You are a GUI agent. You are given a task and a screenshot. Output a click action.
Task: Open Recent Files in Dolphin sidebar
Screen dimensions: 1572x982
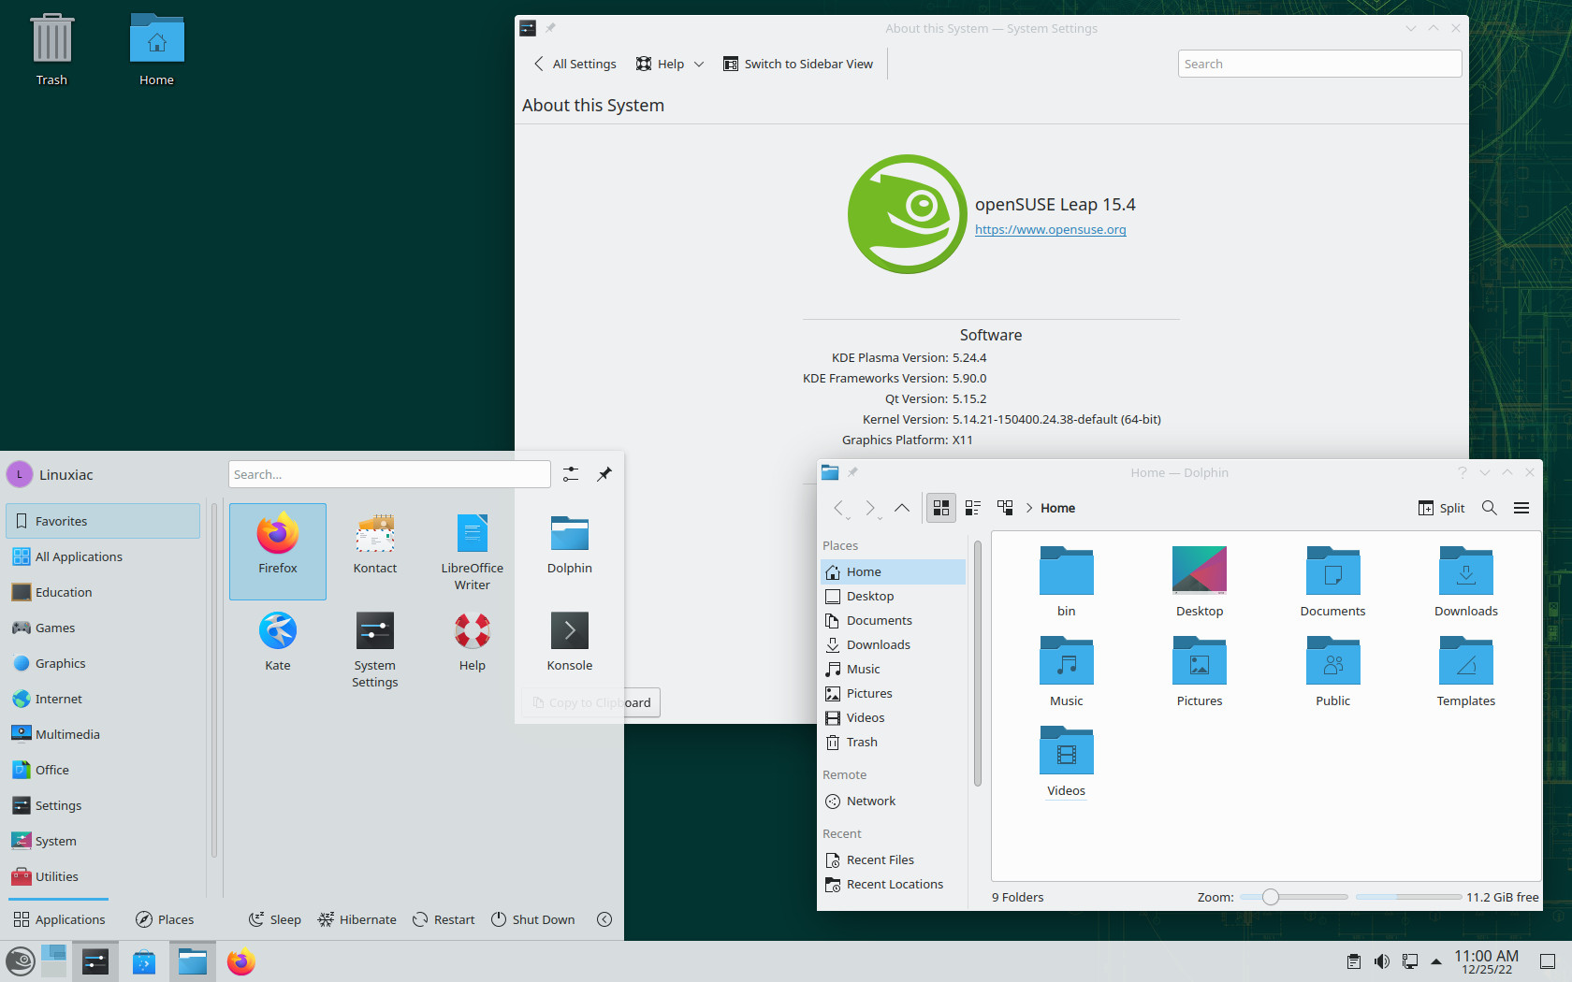point(894,859)
